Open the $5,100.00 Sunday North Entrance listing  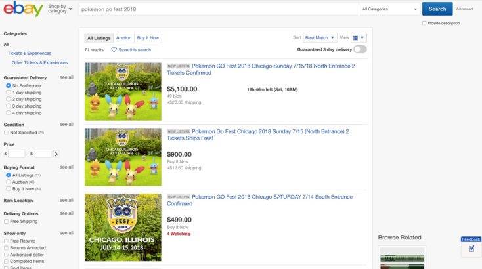[261, 70]
